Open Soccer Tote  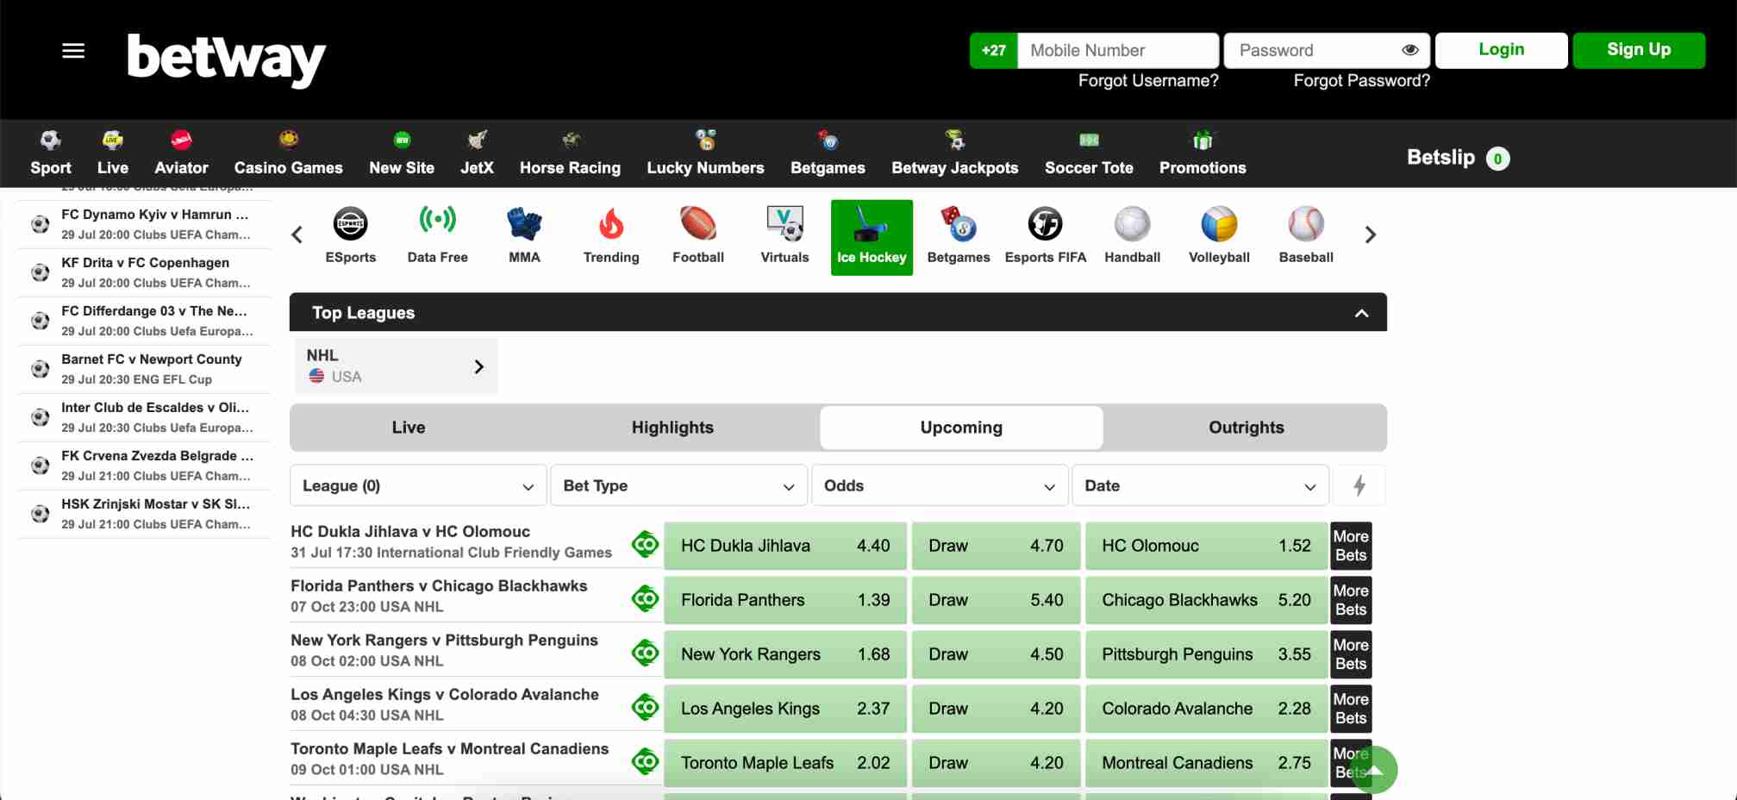click(x=1089, y=153)
